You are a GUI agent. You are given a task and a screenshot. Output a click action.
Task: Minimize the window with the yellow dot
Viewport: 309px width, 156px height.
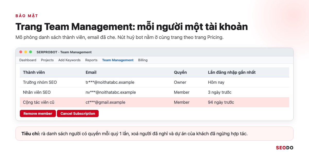(x=26, y=52)
